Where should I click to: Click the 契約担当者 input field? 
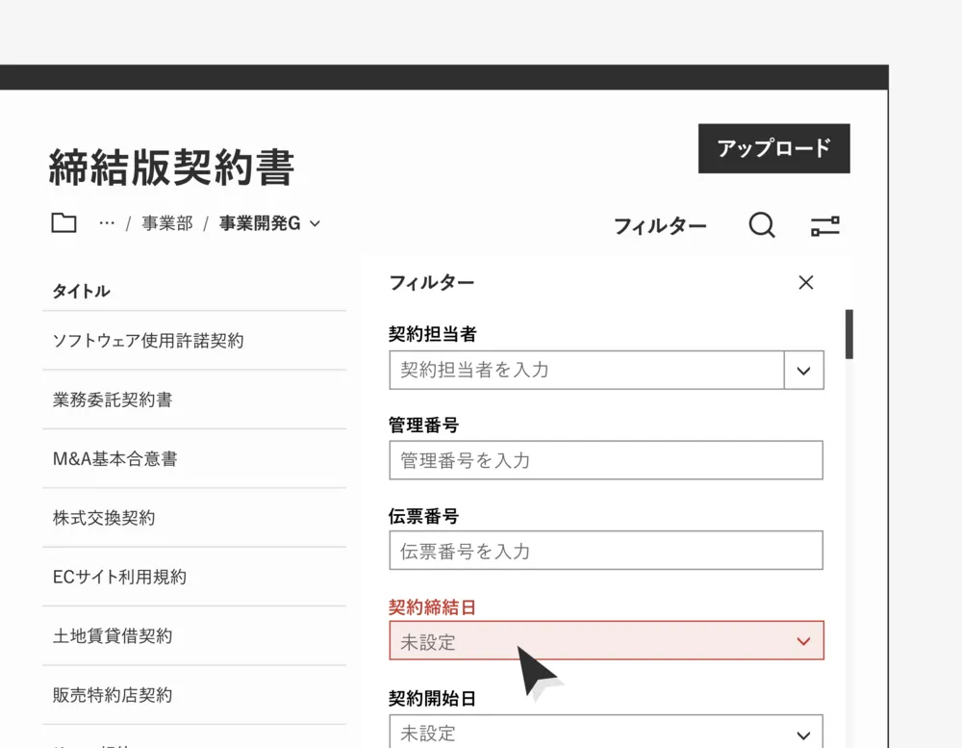click(587, 371)
